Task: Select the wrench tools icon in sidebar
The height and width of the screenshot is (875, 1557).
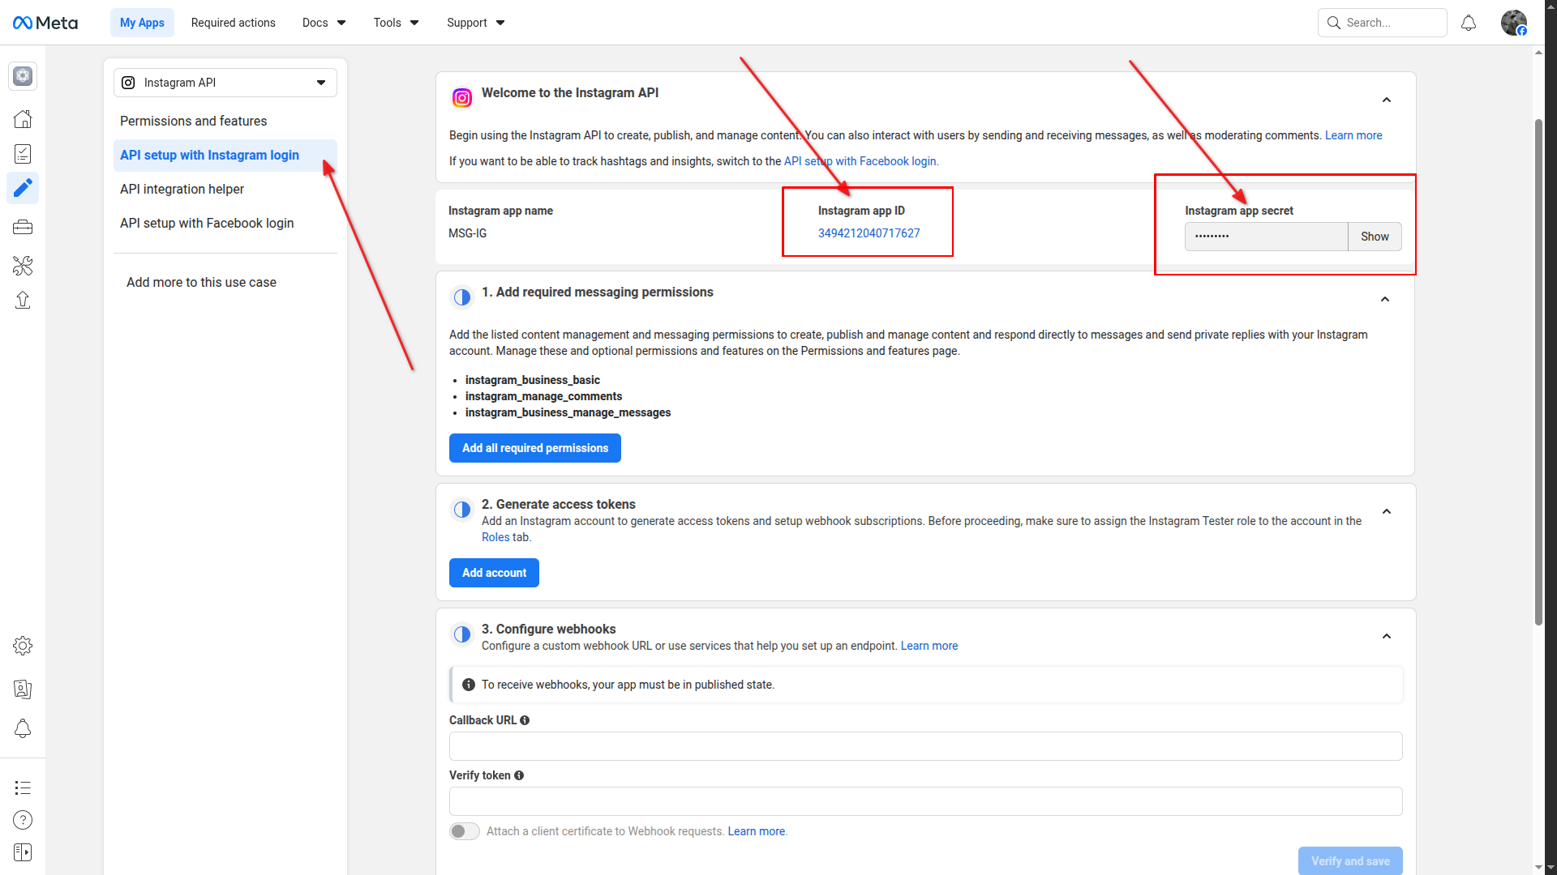Action: (23, 266)
